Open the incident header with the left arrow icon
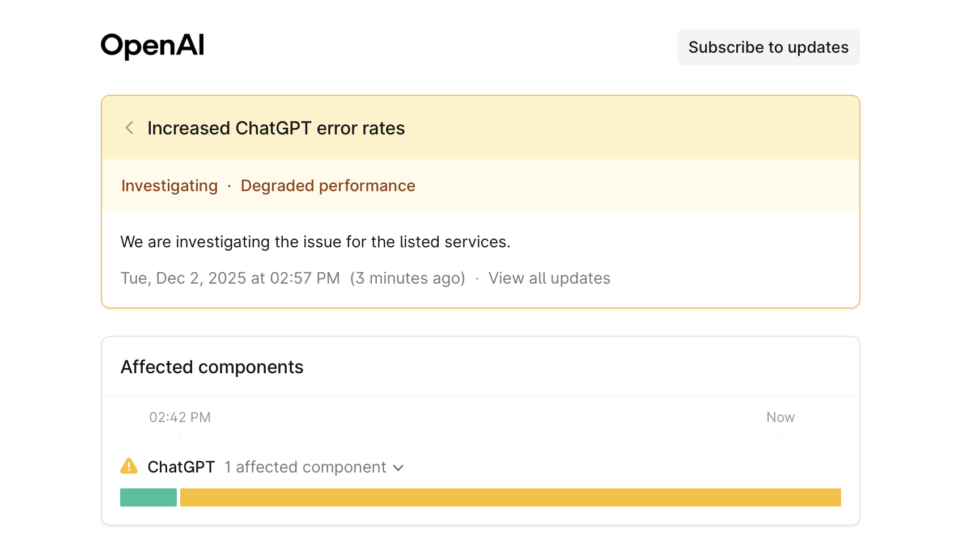 pyautogui.click(x=129, y=128)
